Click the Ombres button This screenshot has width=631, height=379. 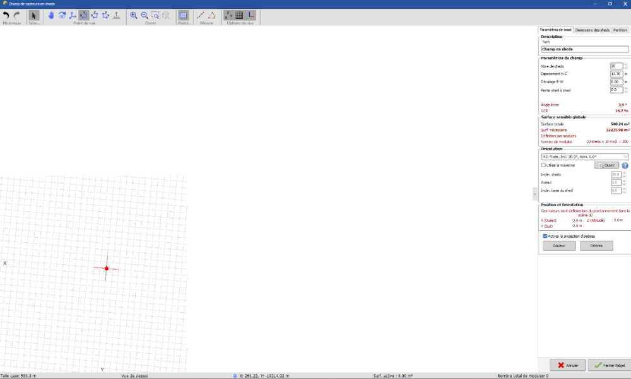point(596,246)
